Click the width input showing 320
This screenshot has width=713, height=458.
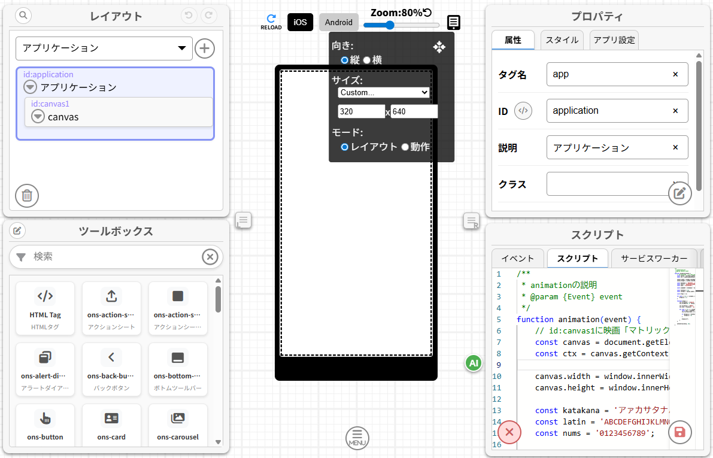pos(362,111)
